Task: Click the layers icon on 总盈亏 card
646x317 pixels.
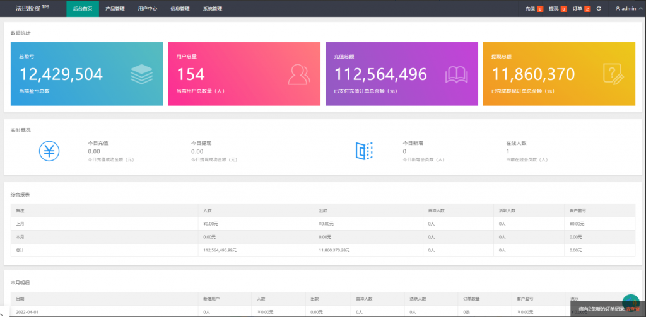Action: pos(141,74)
